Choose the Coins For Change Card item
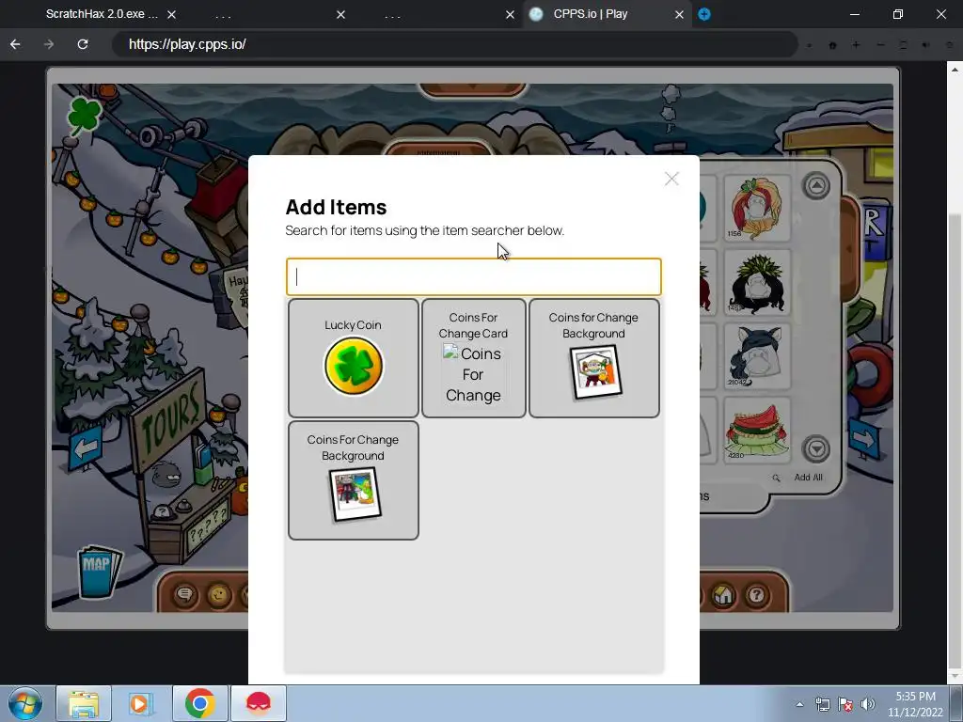 (474, 358)
